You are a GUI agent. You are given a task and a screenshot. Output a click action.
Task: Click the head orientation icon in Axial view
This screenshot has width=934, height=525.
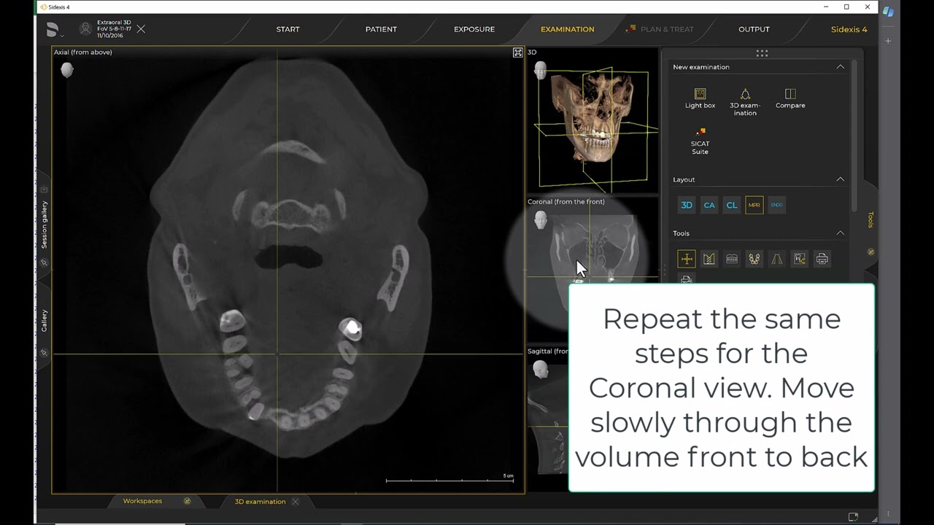tap(66, 70)
